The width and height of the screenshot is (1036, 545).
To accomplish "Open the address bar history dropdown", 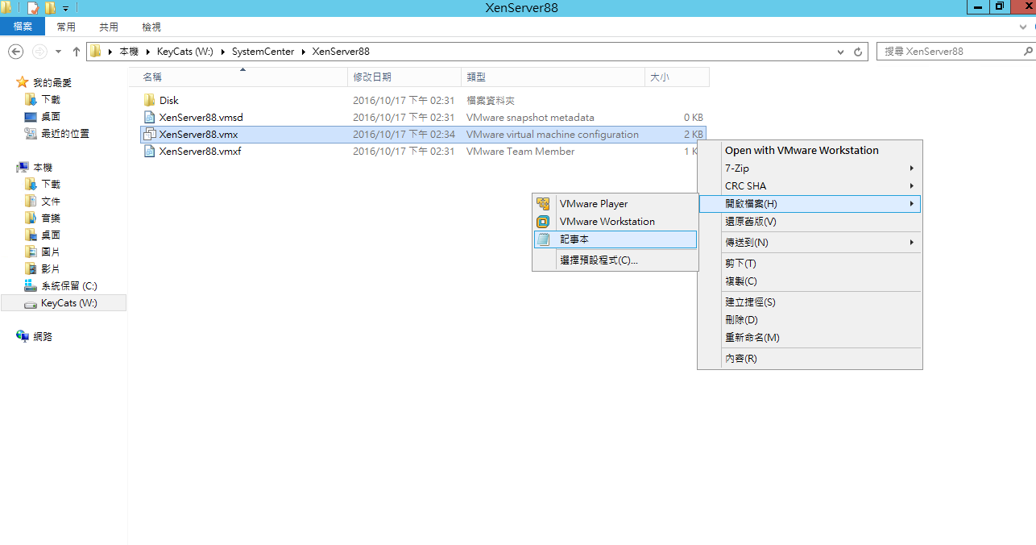I will 841,52.
